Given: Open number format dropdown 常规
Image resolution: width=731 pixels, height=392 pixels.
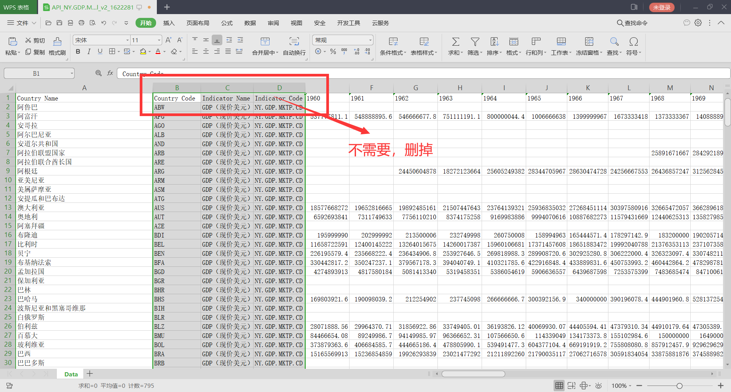Looking at the screenshot, I should [x=370, y=40].
